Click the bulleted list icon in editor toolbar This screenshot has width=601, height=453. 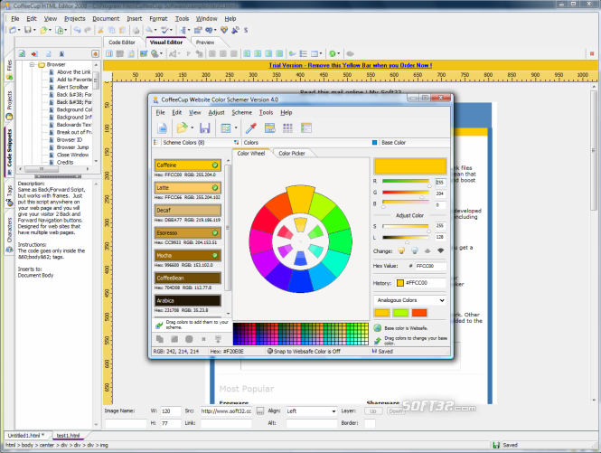coord(303,53)
